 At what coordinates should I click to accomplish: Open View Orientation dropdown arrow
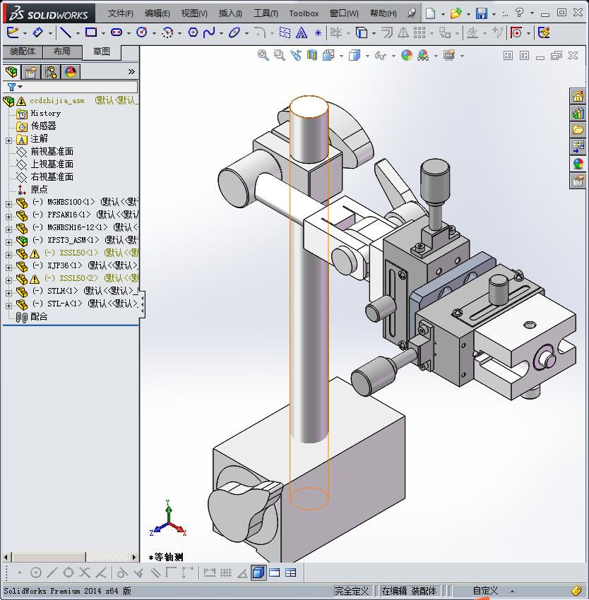point(341,56)
